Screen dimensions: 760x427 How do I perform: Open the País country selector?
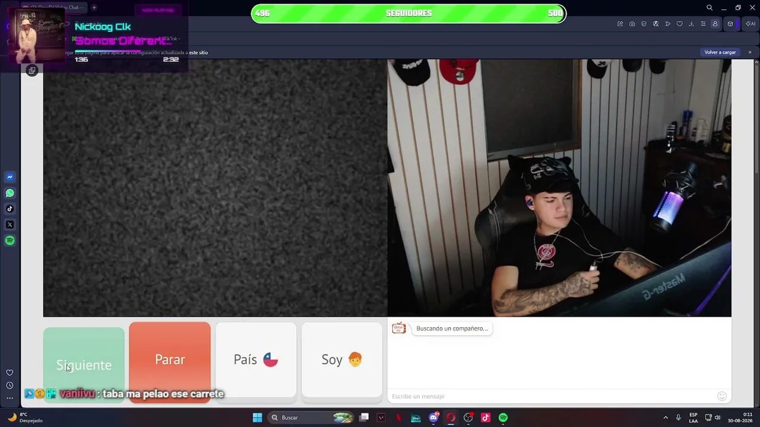tap(256, 359)
